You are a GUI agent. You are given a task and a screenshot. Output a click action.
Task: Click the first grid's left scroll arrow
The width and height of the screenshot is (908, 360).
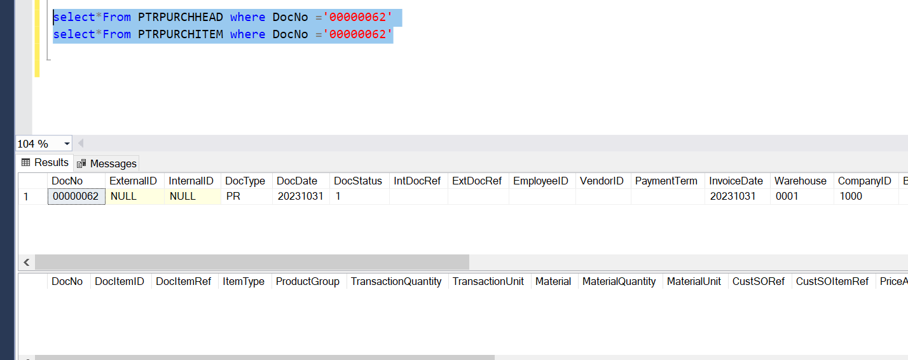tap(27, 262)
